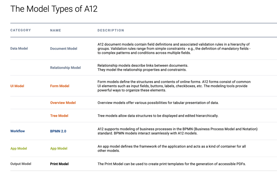Open the Form Model name entry
The height and width of the screenshot is (183, 277).
coord(60,86)
